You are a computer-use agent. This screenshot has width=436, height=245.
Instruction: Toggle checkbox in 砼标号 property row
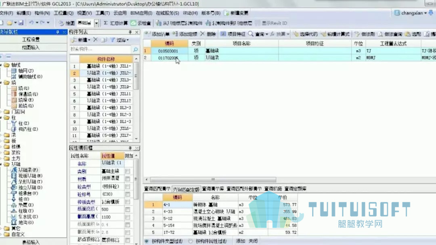pos(128,194)
